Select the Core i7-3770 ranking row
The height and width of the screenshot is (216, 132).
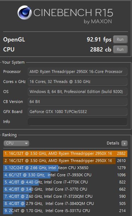point(65,190)
